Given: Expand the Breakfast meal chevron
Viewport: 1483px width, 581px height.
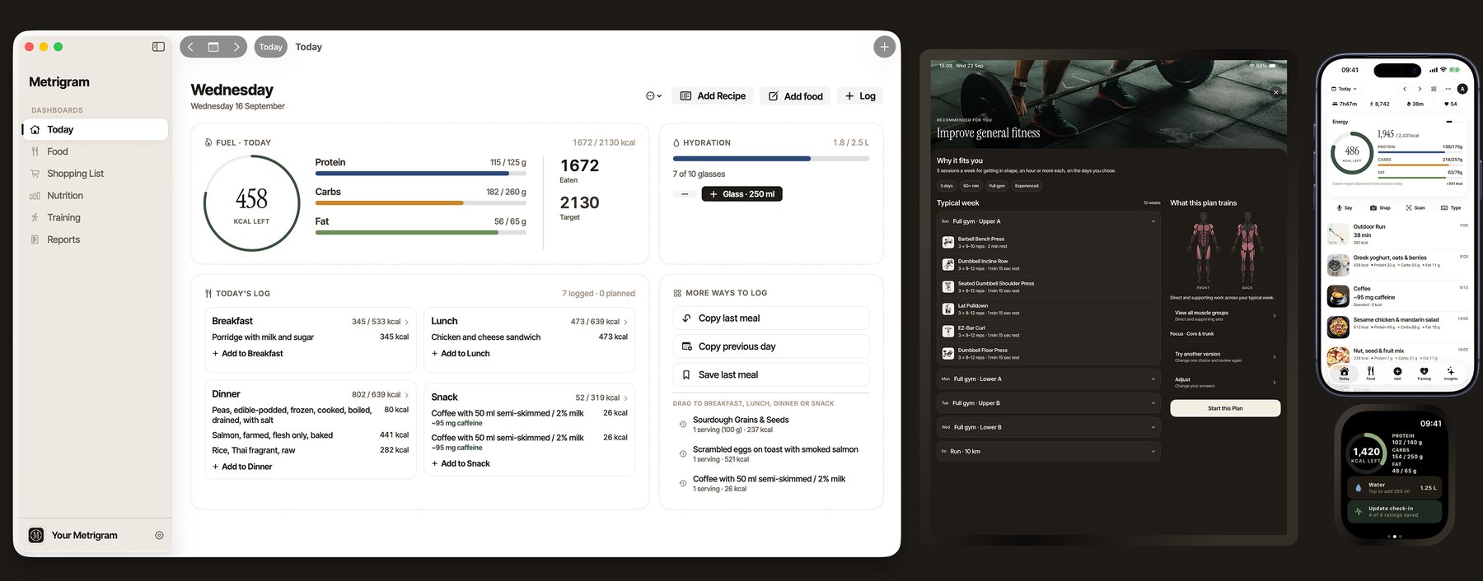Looking at the screenshot, I should point(407,323).
